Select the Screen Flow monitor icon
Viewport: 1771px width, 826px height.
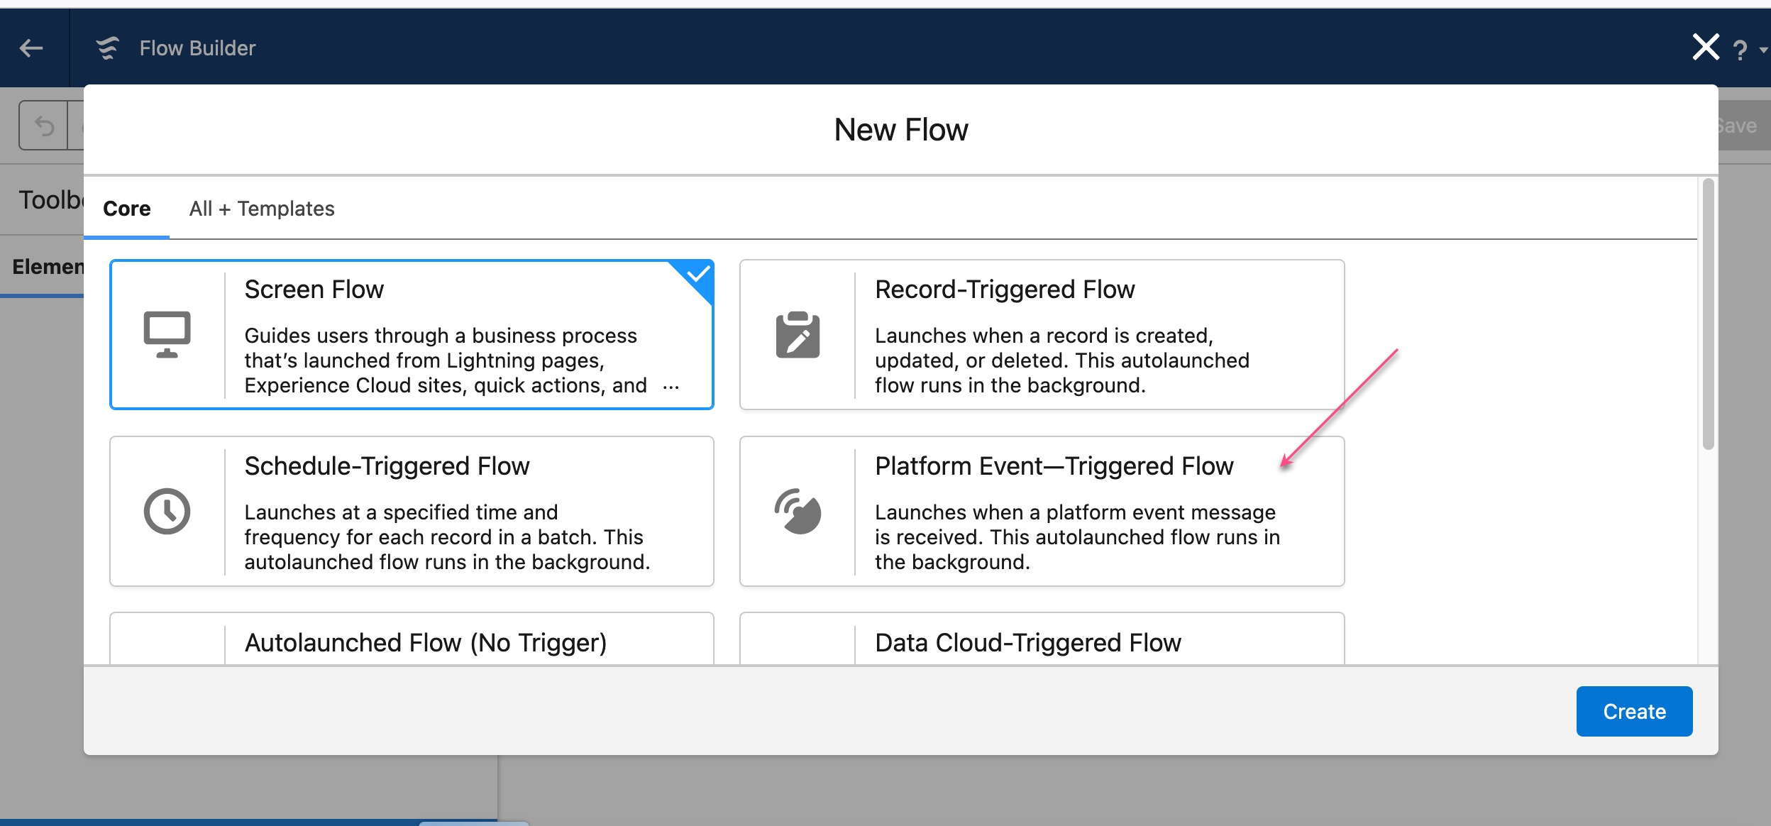(167, 334)
